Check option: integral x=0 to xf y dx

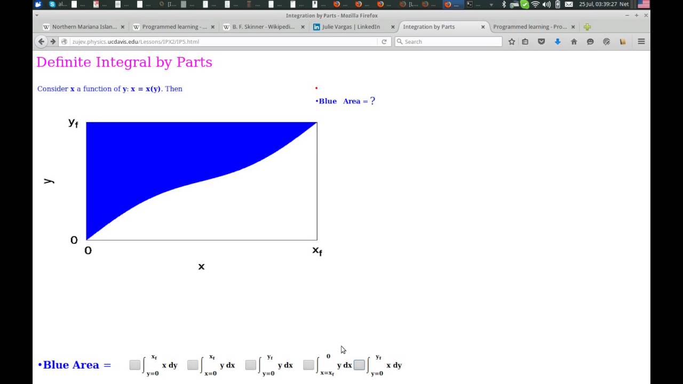coord(193,365)
